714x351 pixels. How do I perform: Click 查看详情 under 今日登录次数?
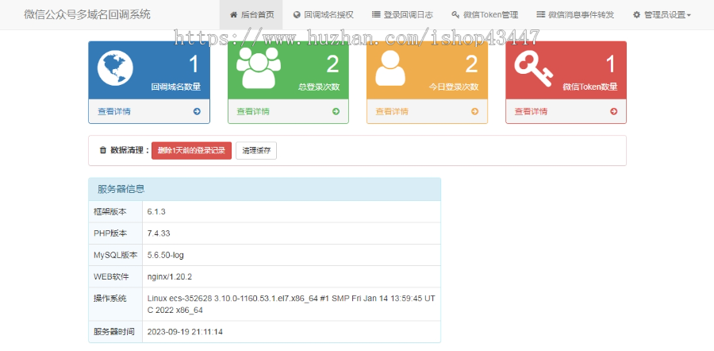tap(392, 111)
